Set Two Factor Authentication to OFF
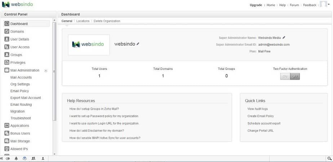 click(295, 76)
